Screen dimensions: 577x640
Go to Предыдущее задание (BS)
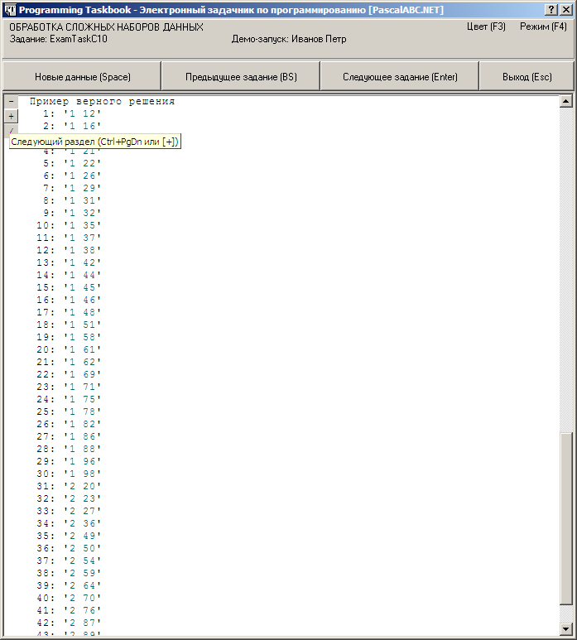(241, 77)
